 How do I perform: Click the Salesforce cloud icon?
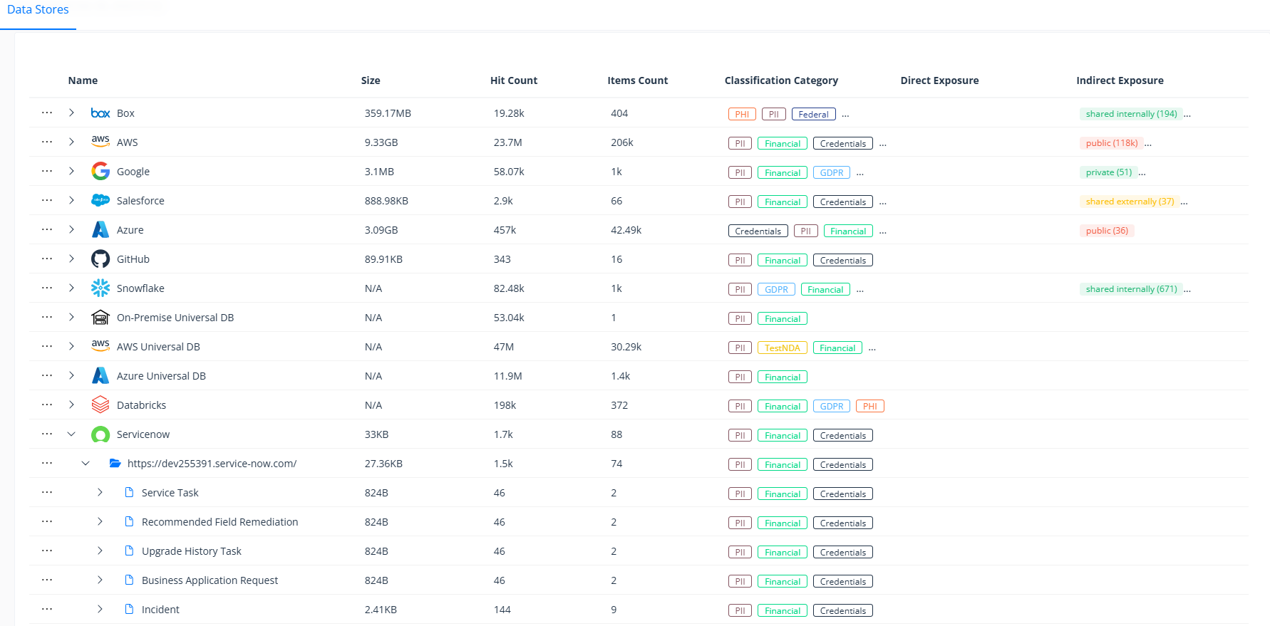(100, 201)
